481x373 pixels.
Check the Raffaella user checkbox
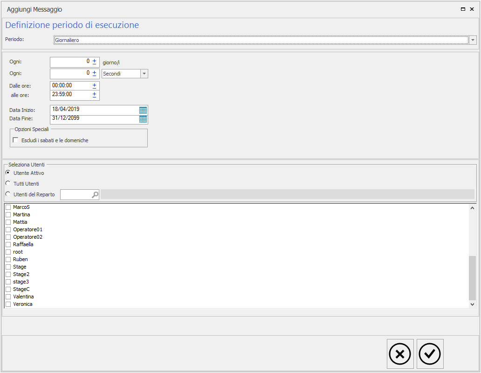pos(8,244)
